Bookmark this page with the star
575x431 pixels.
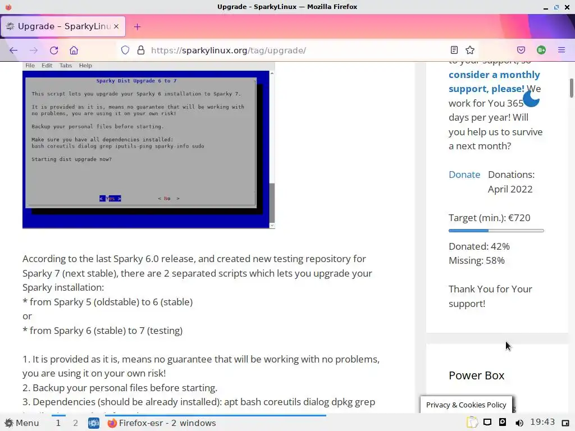(x=470, y=50)
